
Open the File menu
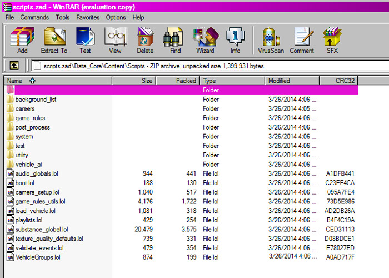pyautogui.click(x=9, y=17)
